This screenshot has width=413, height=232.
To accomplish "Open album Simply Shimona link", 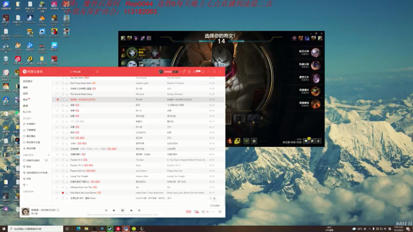I will [x=174, y=94].
